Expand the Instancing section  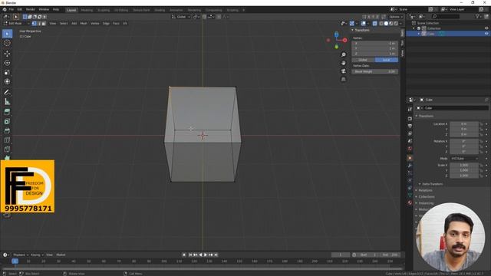click(x=426, y=203)
